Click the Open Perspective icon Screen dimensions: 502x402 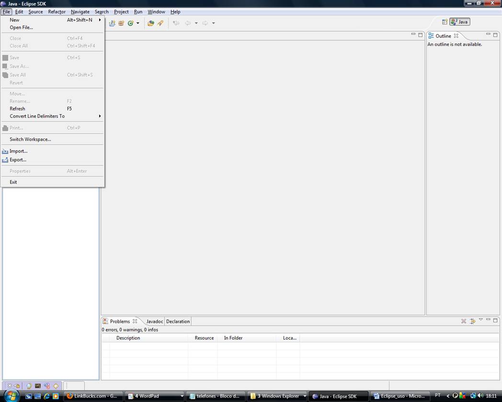(445, 22)
